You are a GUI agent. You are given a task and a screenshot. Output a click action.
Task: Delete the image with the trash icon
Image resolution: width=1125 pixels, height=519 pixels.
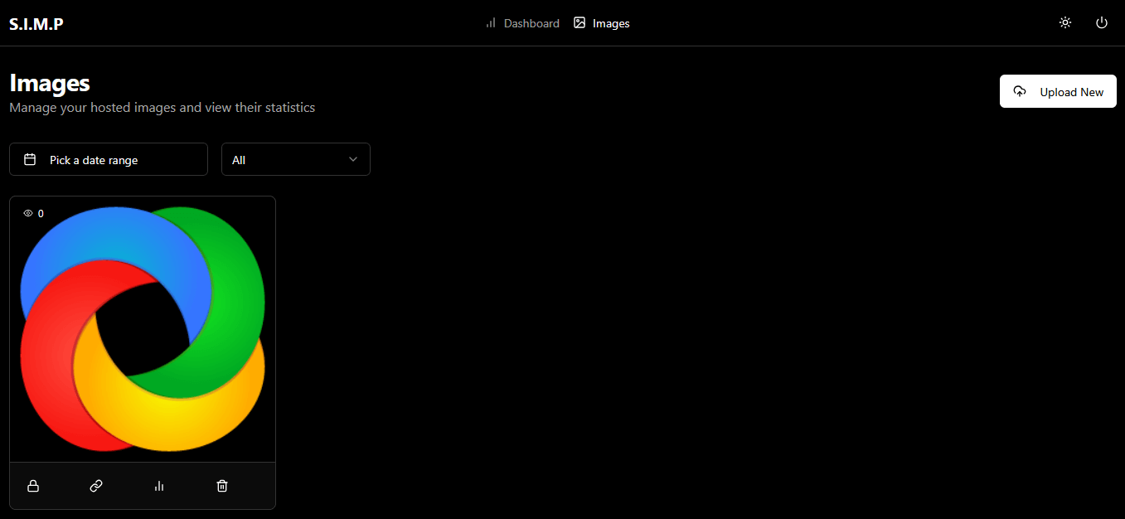pyautogui.click(x=222, y=486)
